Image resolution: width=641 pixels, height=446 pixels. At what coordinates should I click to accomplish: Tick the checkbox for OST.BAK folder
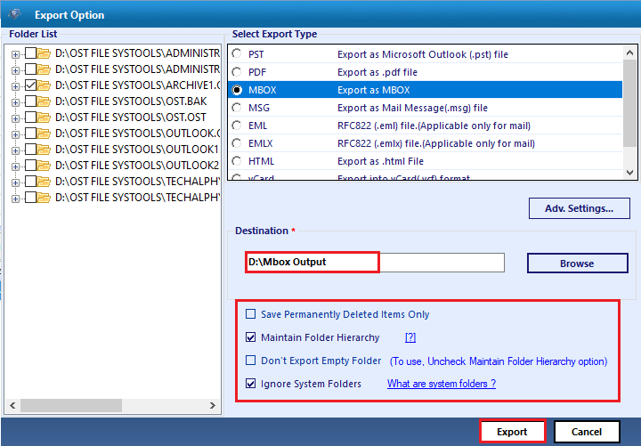pos(30,101)
